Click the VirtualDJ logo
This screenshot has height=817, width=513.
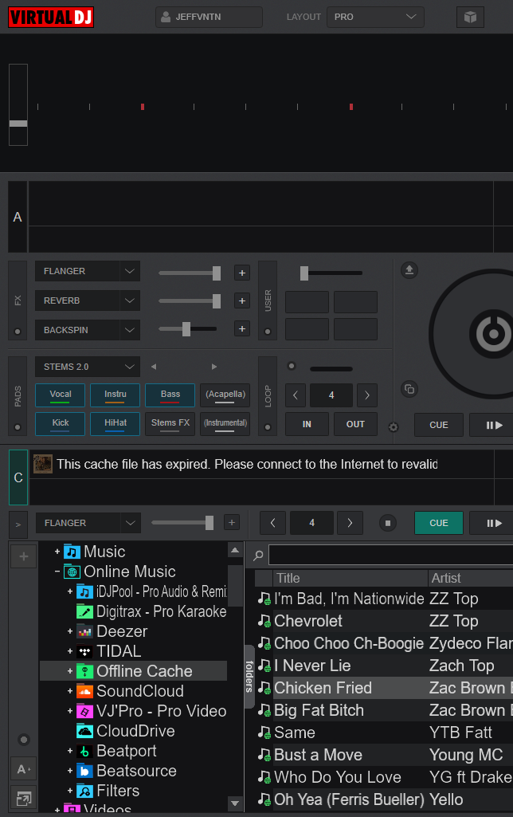(x=51, y=18)
